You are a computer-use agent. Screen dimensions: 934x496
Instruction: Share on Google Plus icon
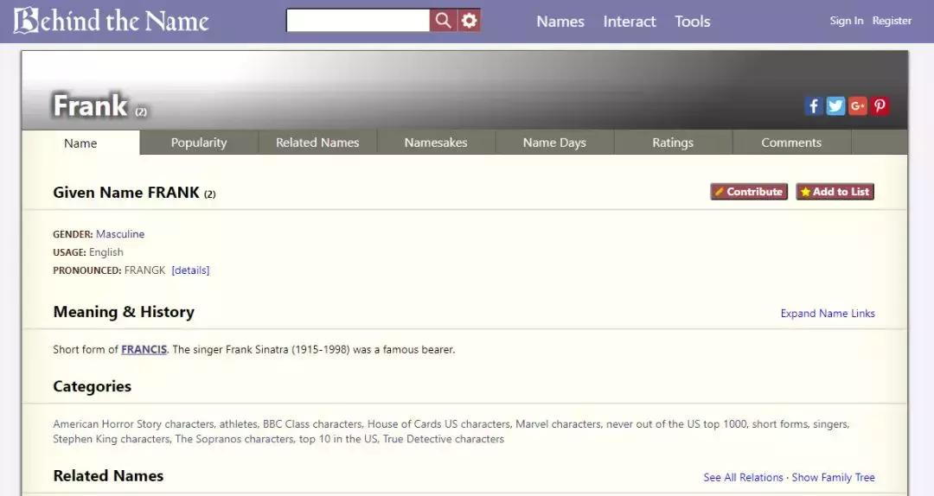click(x=857, y=106)
